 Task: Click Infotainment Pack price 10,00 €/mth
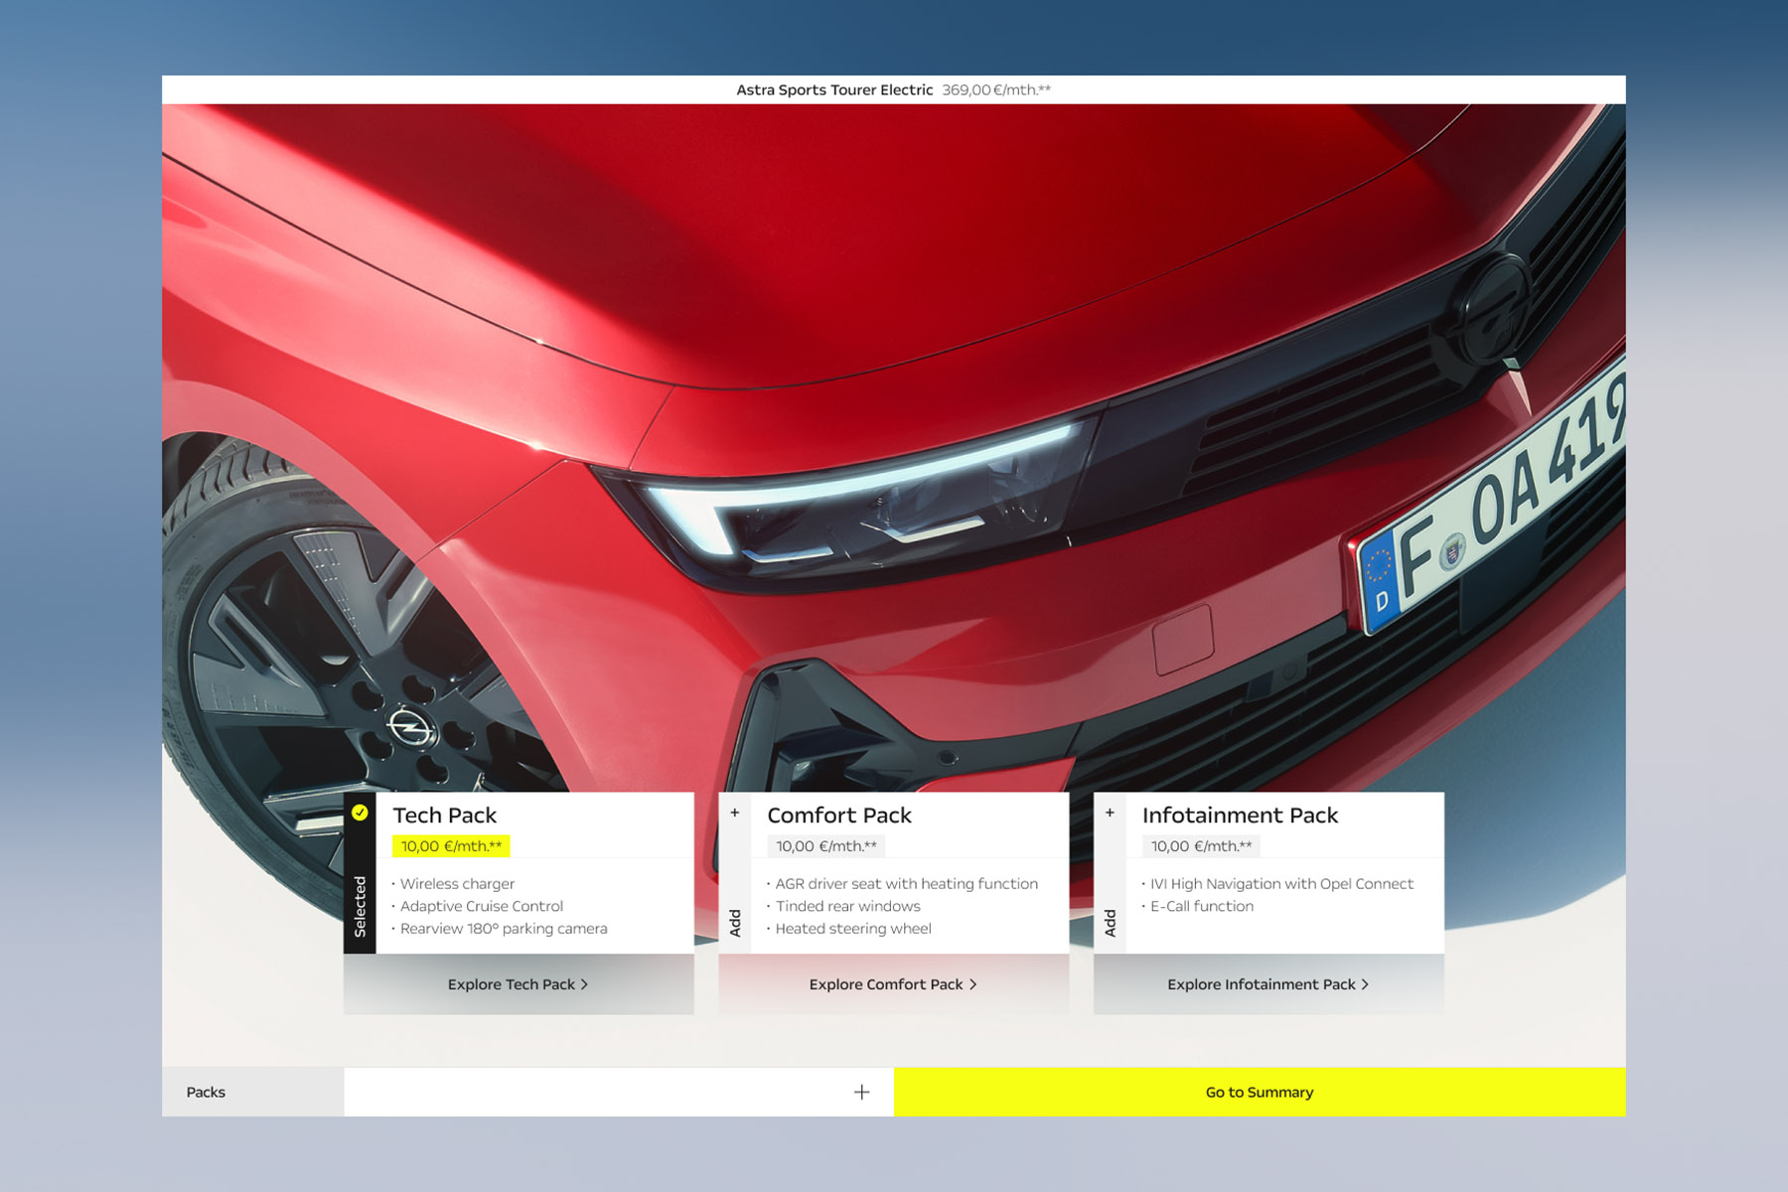point(1201,846)
